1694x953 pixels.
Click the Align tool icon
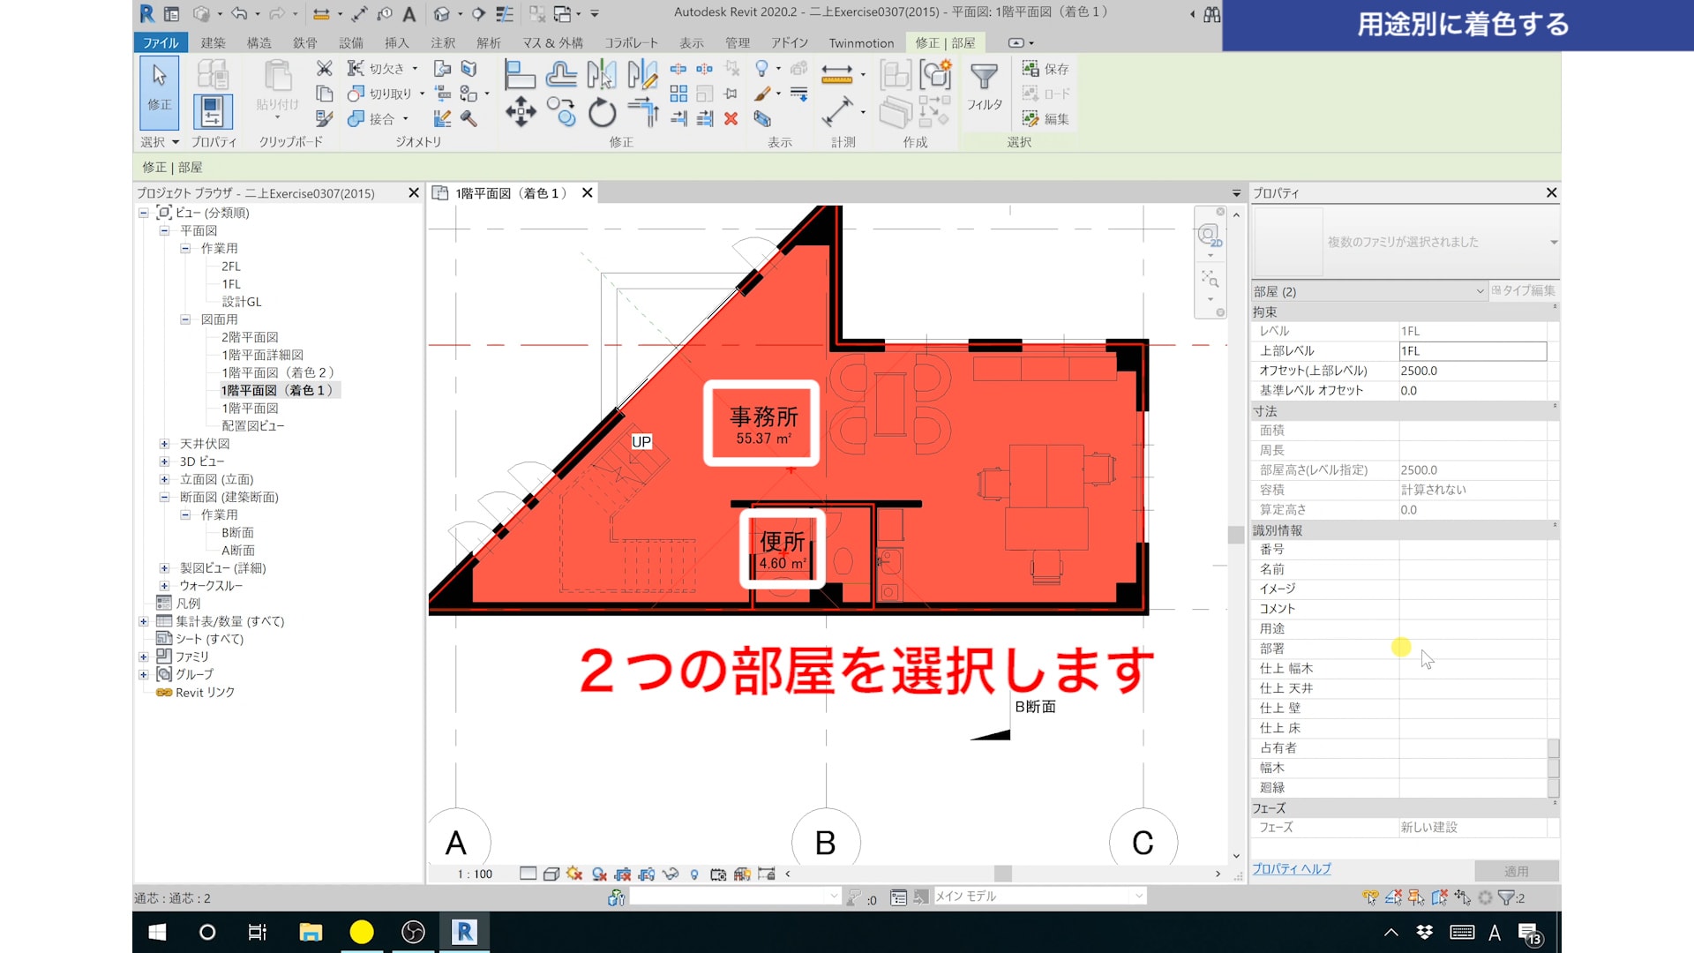520,74
